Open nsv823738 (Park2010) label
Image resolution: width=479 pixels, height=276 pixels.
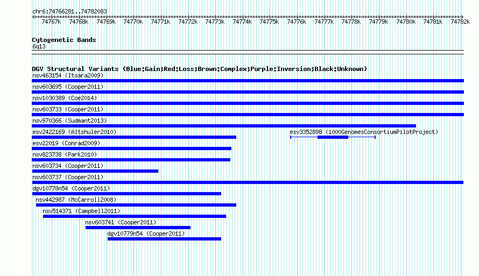(65, 154)
